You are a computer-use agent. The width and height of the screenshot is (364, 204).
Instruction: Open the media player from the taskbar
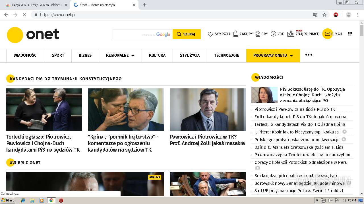coord(42,200)
